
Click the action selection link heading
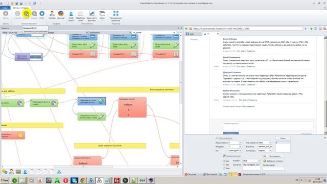pos(233,156)
